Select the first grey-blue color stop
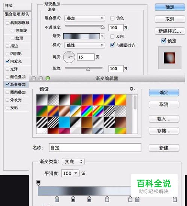The width and height of the screenshot is (187, 206). [57, 199]
